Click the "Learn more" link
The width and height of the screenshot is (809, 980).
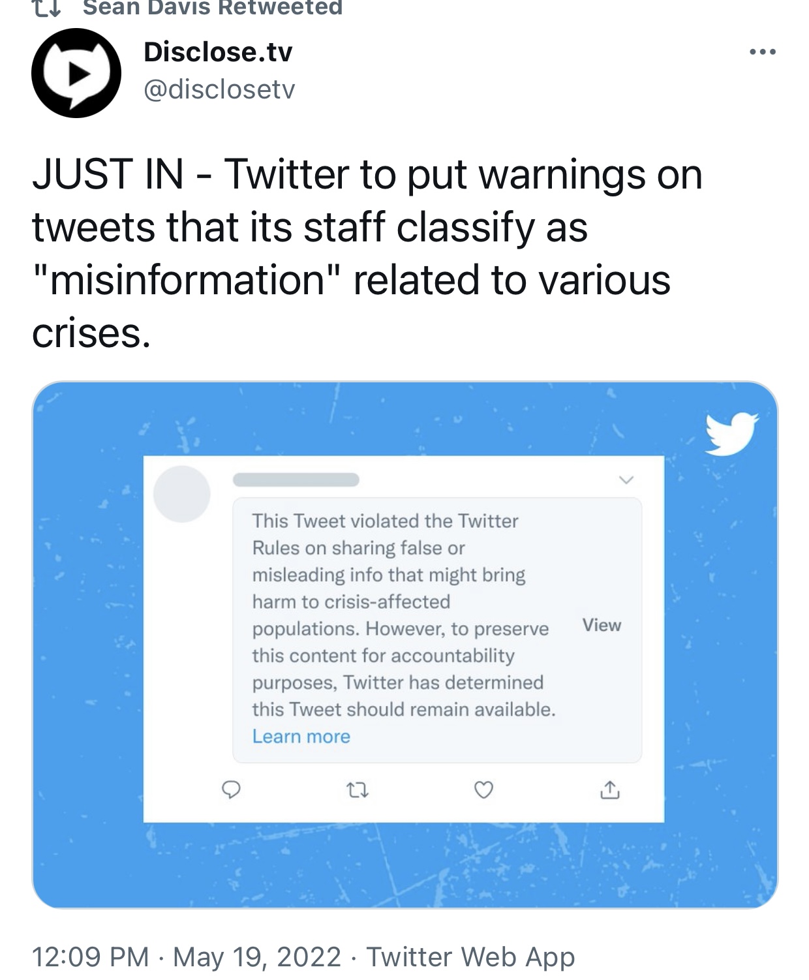point(301,737)
